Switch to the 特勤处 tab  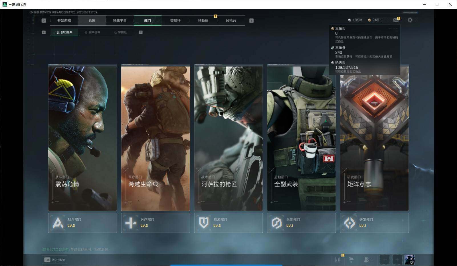[x=203, y=21]
